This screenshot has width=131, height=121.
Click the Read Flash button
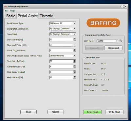click(92, 112)
